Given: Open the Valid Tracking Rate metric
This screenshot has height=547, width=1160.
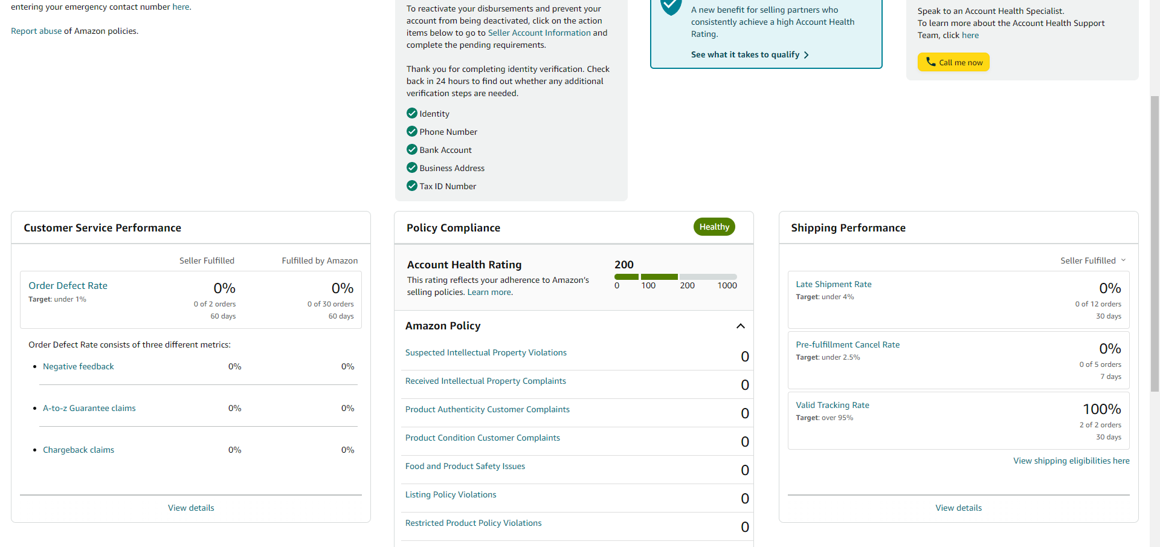Looking at the screenshot, I should 833,405.
